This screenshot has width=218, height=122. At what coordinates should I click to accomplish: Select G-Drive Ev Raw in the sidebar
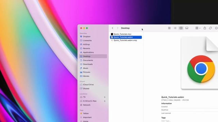pyautogui.click(x=91, y=101)
